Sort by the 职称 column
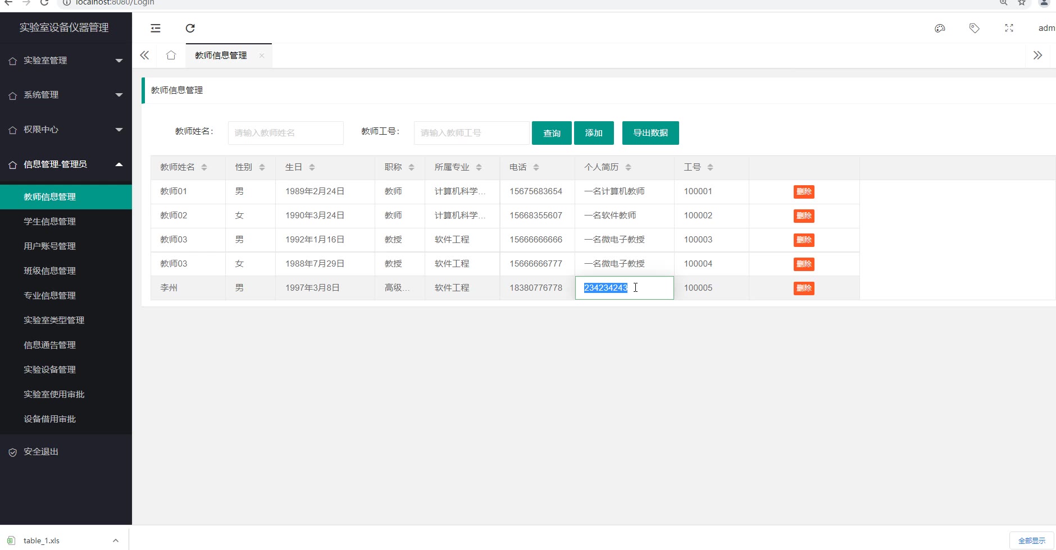This screenshot has height=550, width=1056. (411, 167)
